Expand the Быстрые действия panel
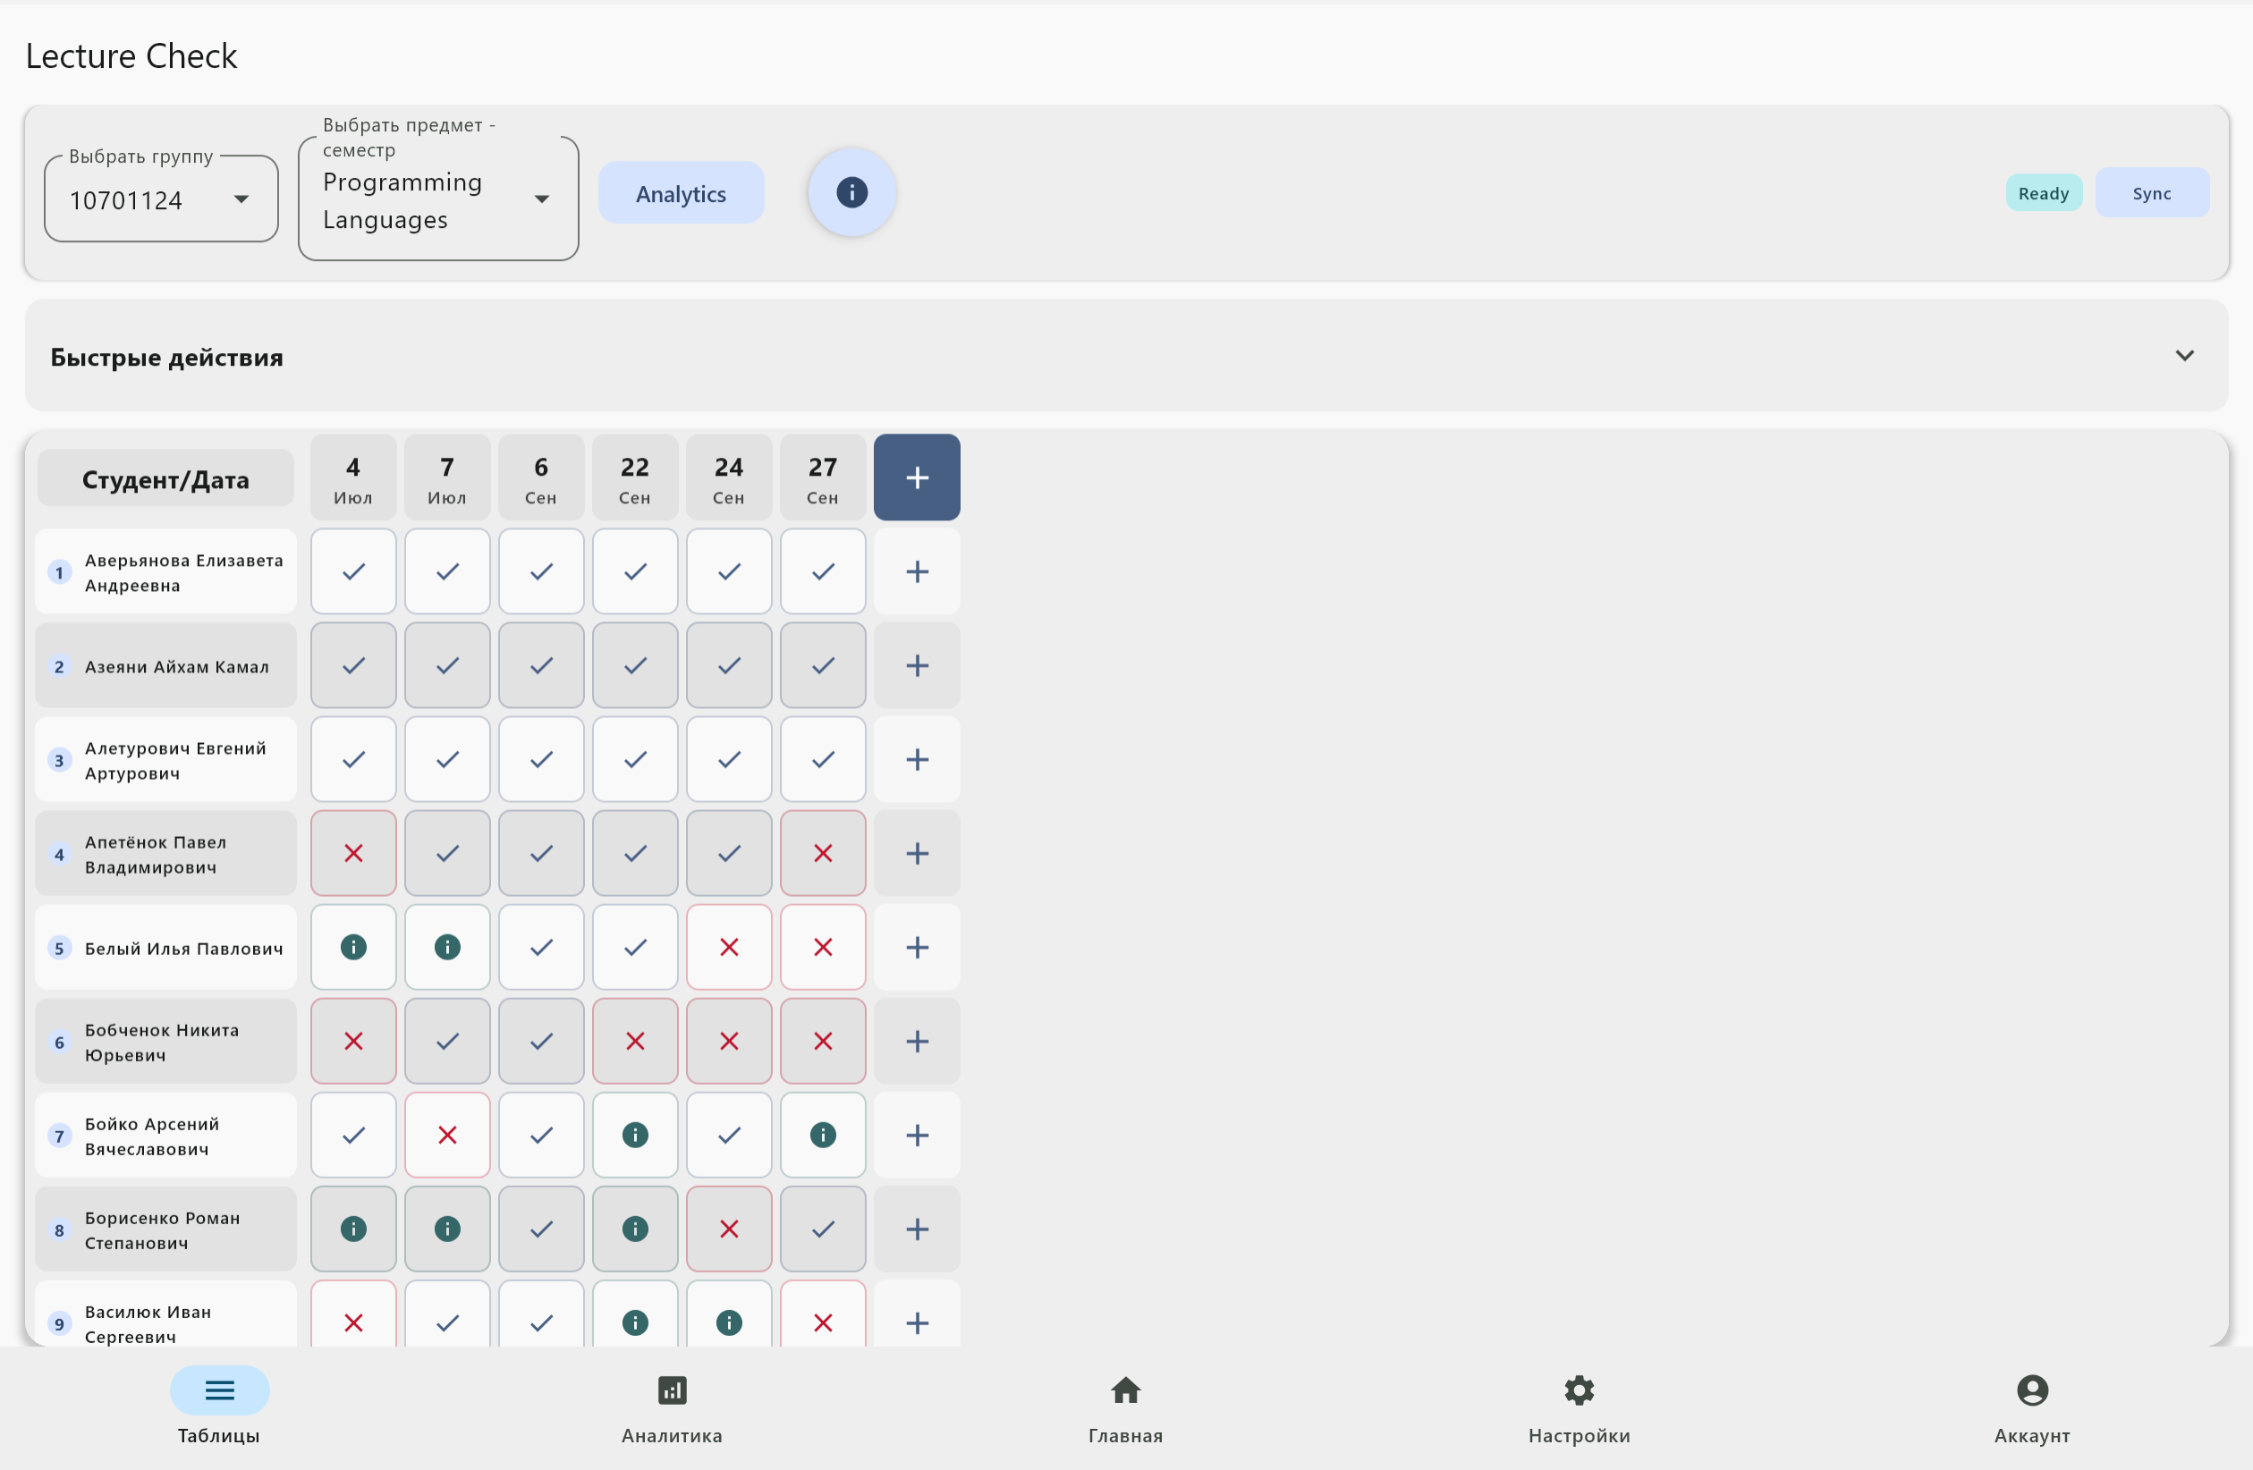The image size is (2253, 1470). point(2183,356)
